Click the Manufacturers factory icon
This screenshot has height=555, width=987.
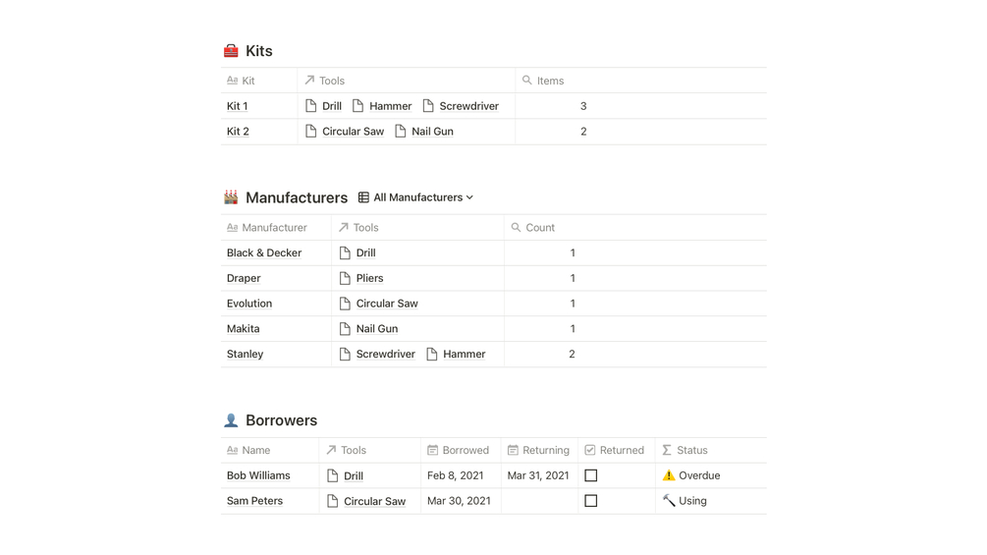click(x=231, y=197)
